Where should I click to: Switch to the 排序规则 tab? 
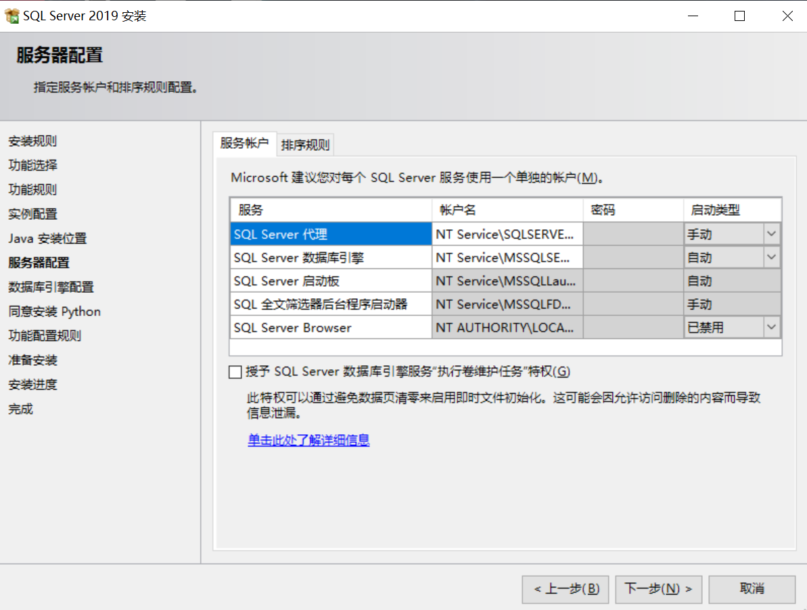(305, 145)
